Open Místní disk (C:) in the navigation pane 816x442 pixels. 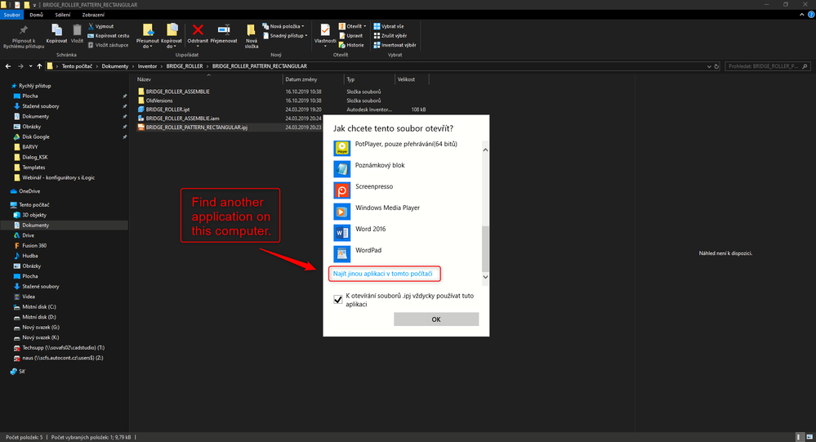pos(39,306)
